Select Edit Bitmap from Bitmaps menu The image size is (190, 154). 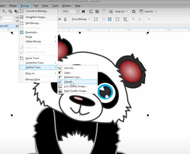(x=38, y=23)
